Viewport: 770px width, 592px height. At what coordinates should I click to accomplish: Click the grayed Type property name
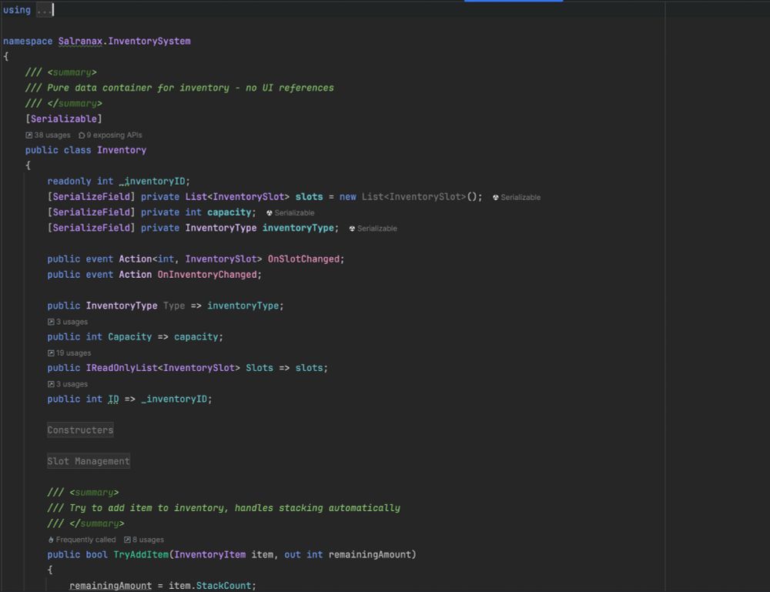[x=174, y=306]
